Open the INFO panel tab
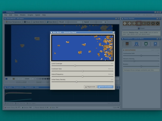 (155, 44)
